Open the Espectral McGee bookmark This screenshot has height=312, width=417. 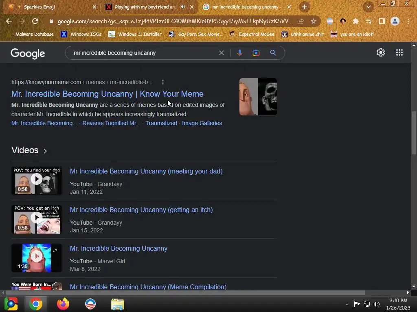click(x=252, y=34)
